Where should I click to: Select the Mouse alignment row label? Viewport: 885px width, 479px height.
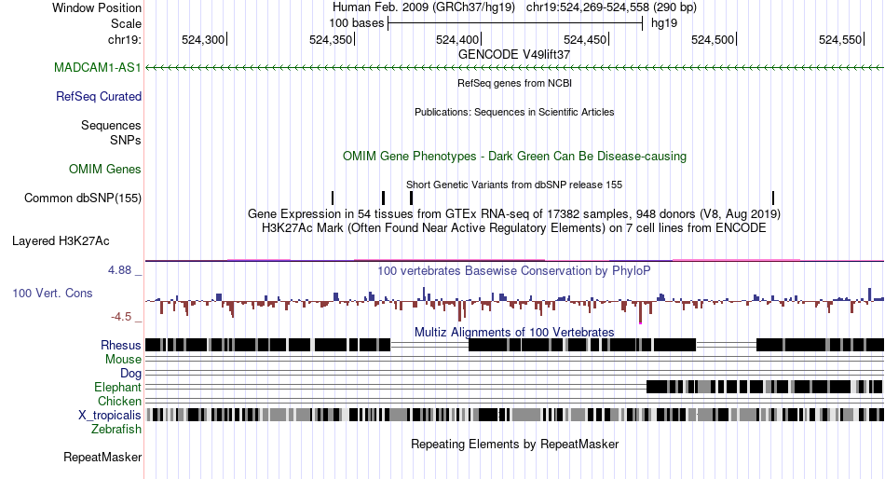point(123,360)
